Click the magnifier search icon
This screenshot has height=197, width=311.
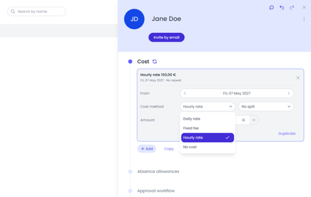[13, 12]
